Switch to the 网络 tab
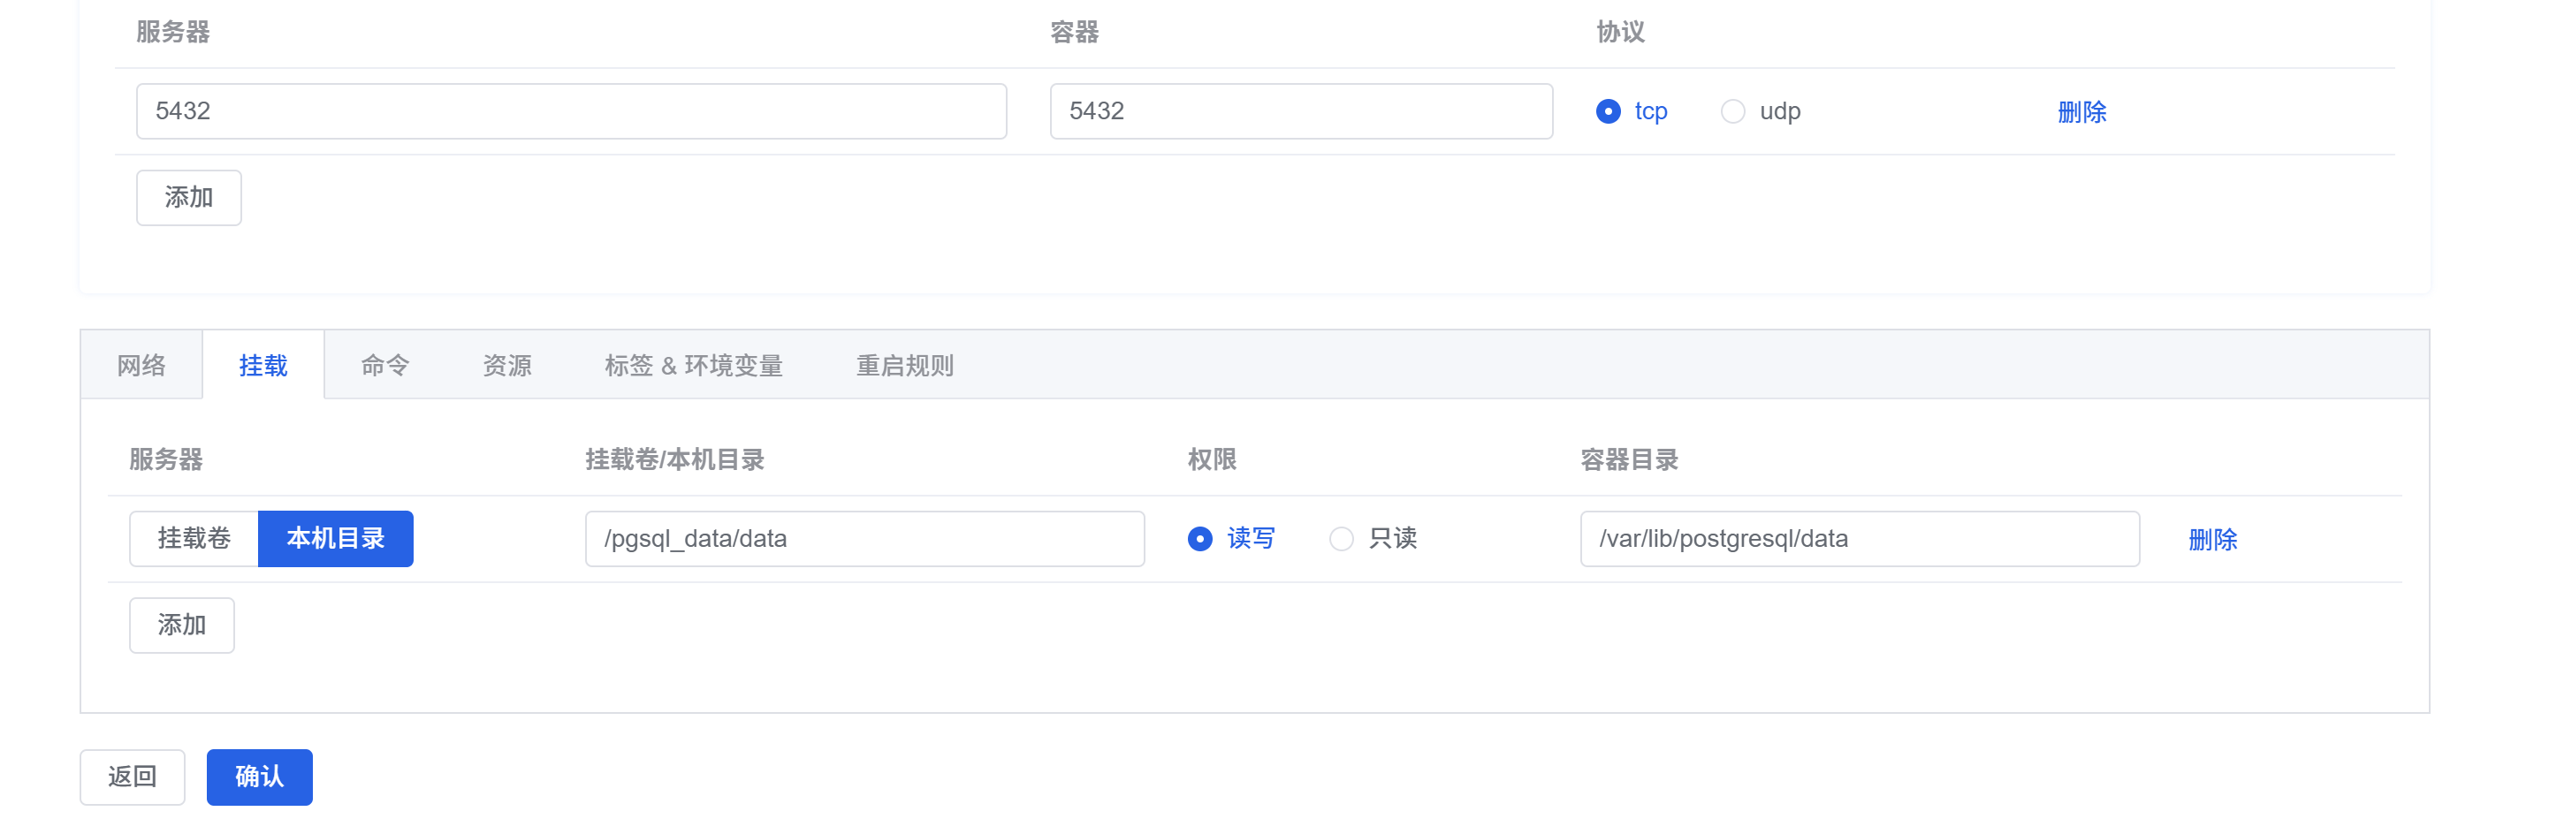This screenshot has width=2572, height=834. pyautogui.click(x=141, y=365)
